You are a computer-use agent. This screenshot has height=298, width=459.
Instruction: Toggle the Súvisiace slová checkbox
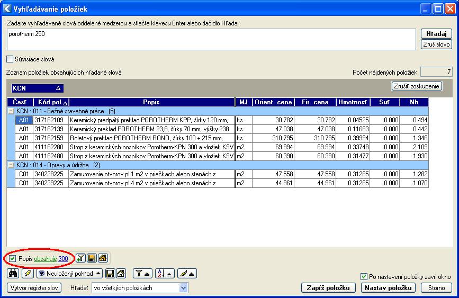10,59
